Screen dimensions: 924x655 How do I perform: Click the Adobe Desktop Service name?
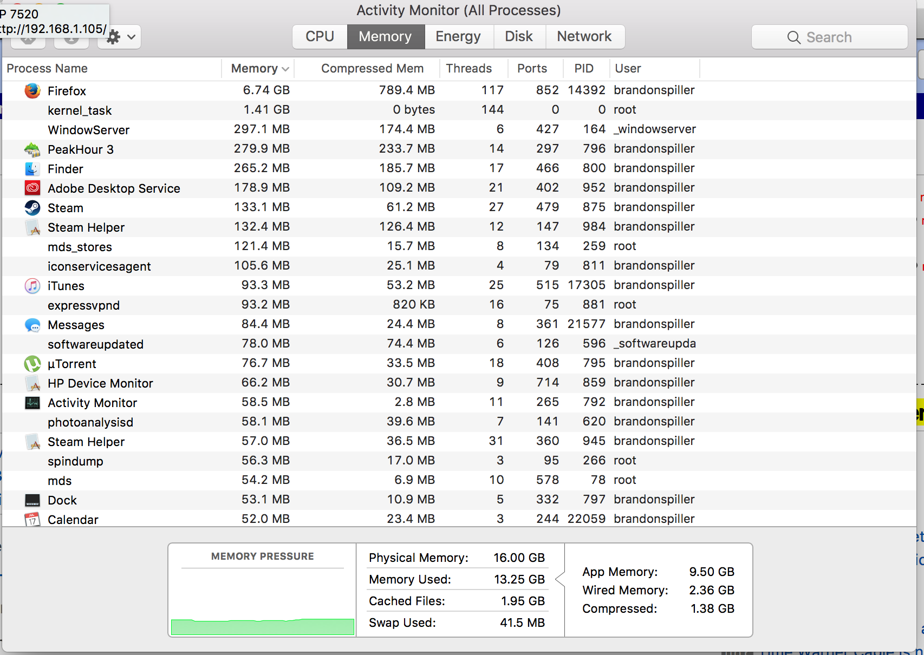[114, 188]
